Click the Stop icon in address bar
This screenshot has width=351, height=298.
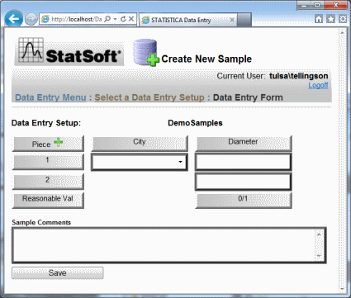click(x=131, y=19)
